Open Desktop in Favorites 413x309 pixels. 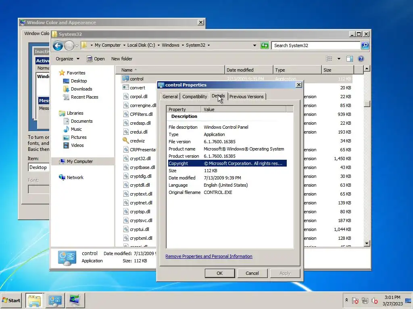(x=79, y=81)
